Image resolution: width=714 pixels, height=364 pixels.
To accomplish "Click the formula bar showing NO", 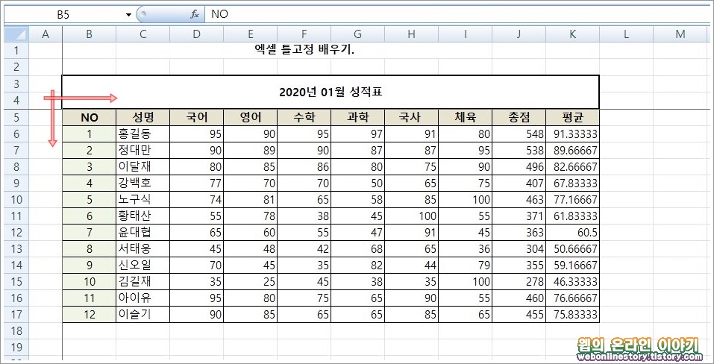I will [457, 15].
